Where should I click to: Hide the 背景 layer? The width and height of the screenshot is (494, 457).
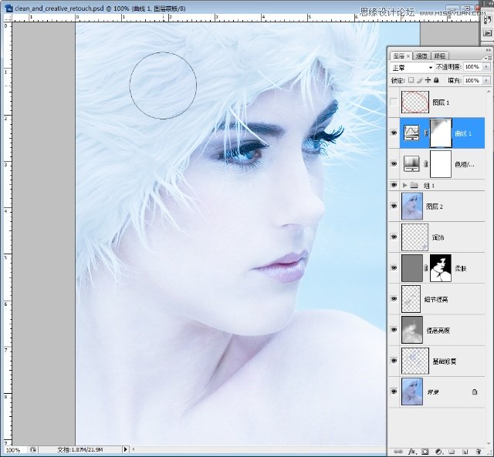click(394, 391)
